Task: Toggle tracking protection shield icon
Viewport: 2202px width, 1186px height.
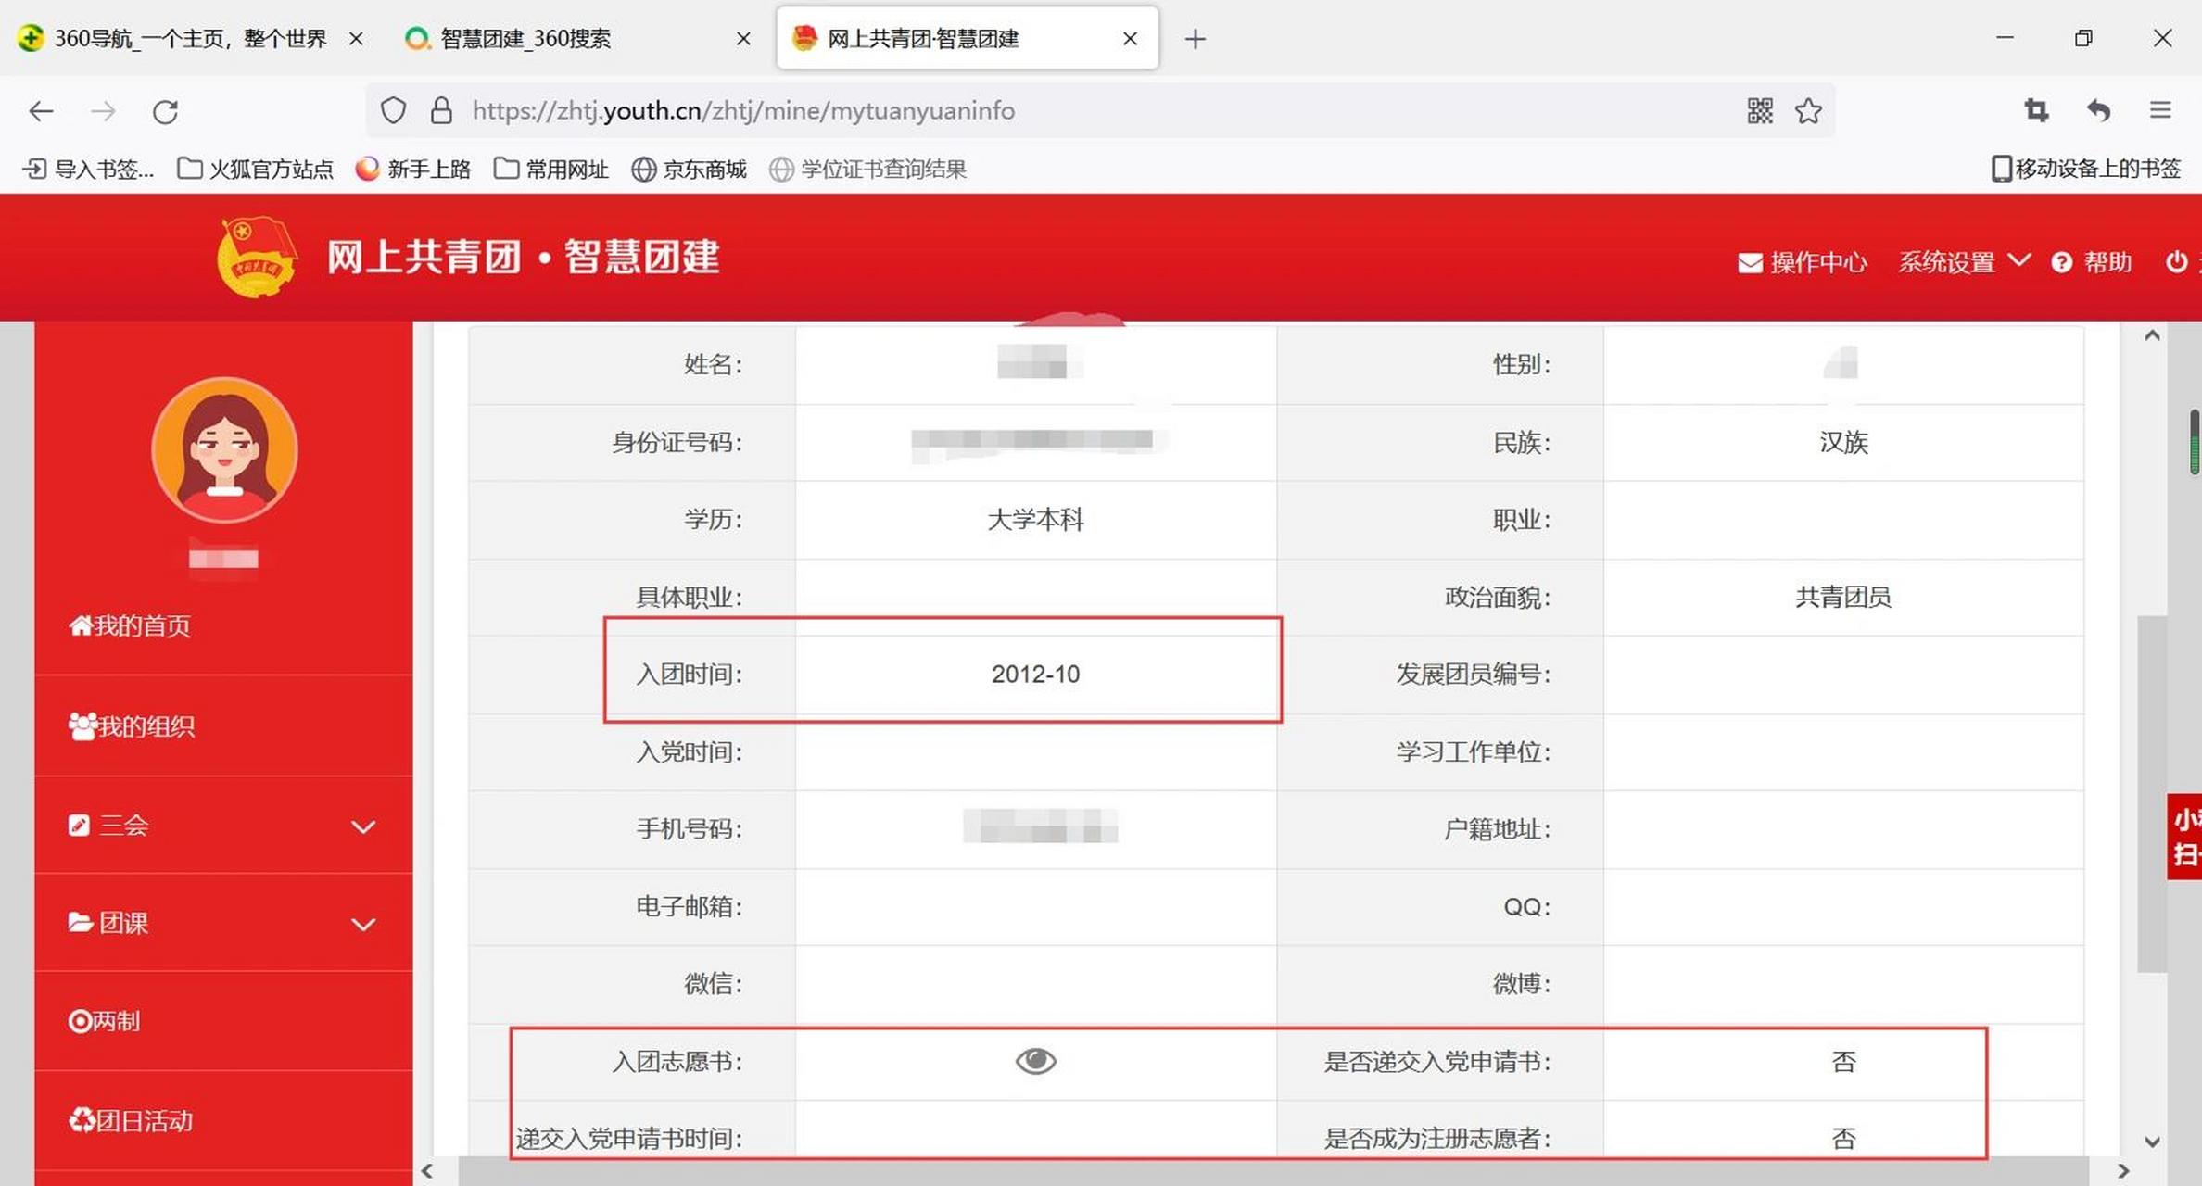Action: tap(393, 110)
